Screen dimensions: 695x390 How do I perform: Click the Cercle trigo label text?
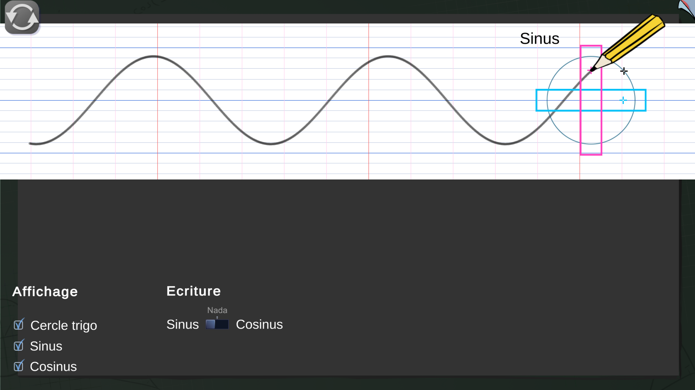point(64,325)
